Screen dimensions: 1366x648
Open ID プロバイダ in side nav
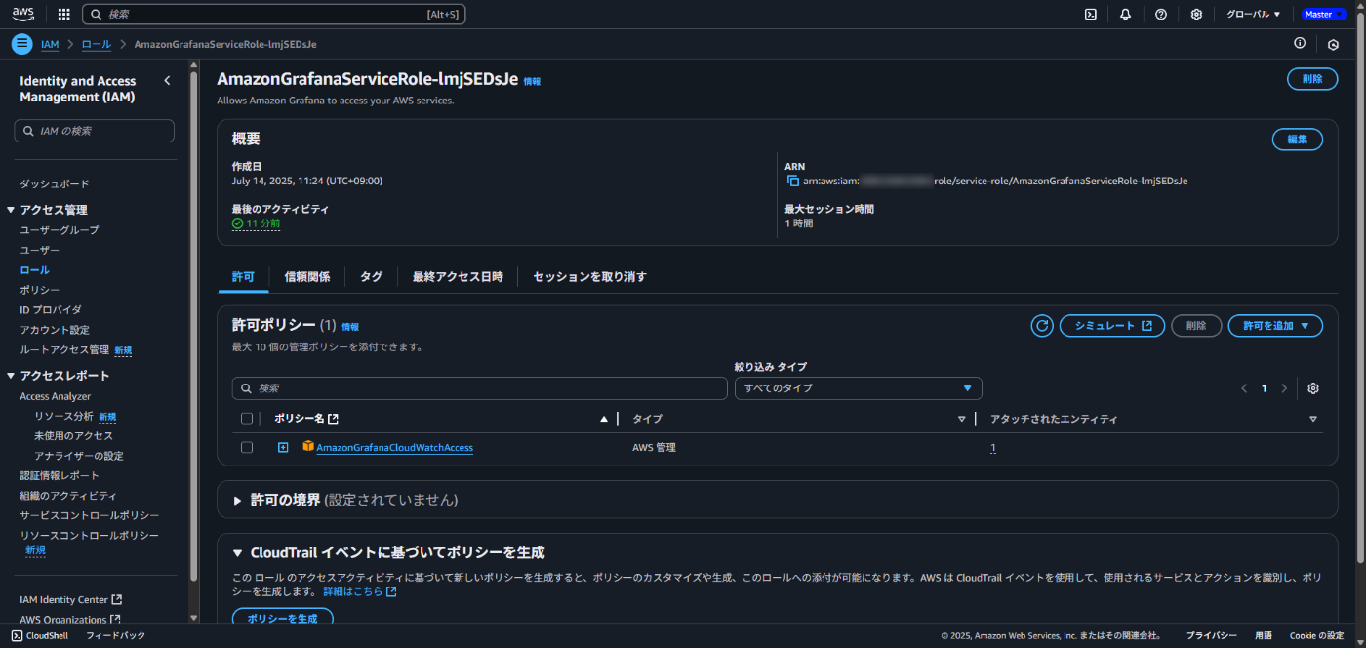pyautogui.click(x=51, y=310)
